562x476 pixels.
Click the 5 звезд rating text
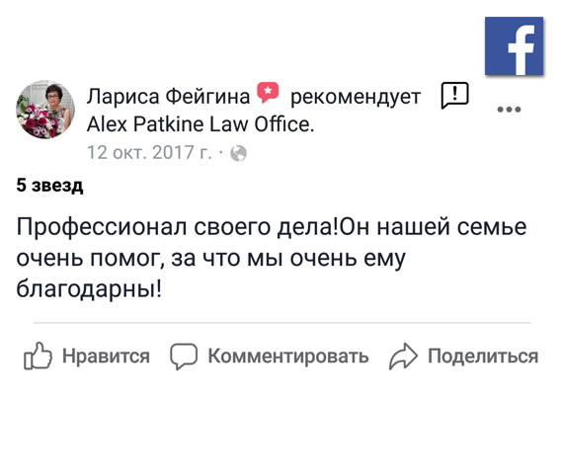49,186
